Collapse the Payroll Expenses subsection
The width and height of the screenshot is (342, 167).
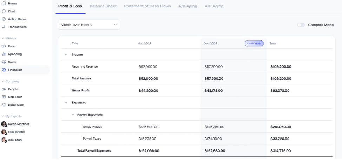[x=73, y=115]
